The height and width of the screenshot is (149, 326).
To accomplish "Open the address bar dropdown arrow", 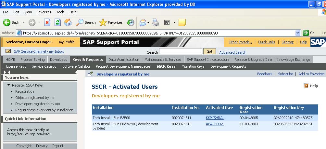I will 298,33.
